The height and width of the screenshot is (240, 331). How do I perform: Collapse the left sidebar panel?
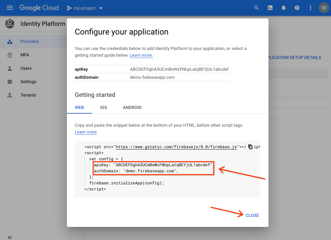[x=9, y=237]
